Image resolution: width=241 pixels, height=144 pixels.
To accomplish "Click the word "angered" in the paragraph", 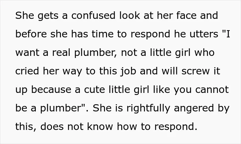I will click(194, 108).
